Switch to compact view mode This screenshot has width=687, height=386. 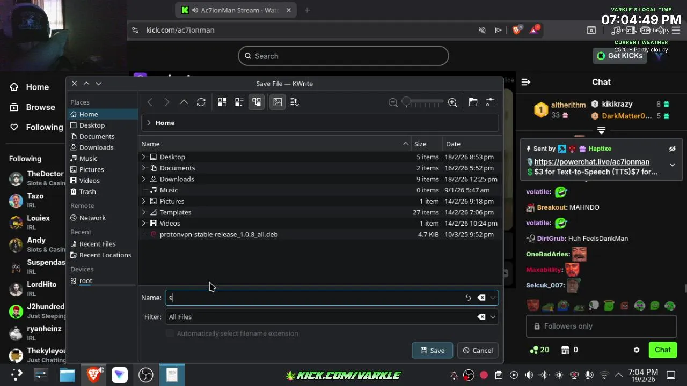click(x=239, y=102)
